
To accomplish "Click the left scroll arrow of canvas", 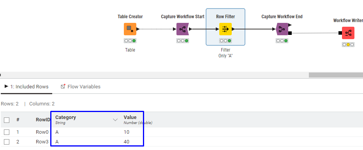I will coord(1,75).
